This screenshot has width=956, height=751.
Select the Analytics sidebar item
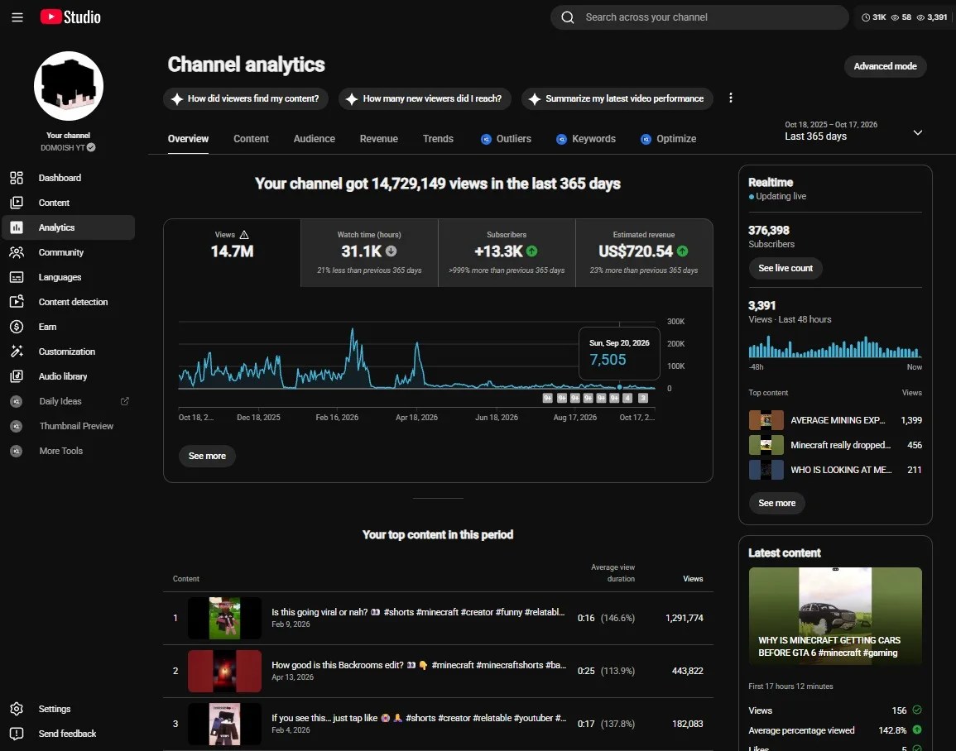(x=68, y=227)
